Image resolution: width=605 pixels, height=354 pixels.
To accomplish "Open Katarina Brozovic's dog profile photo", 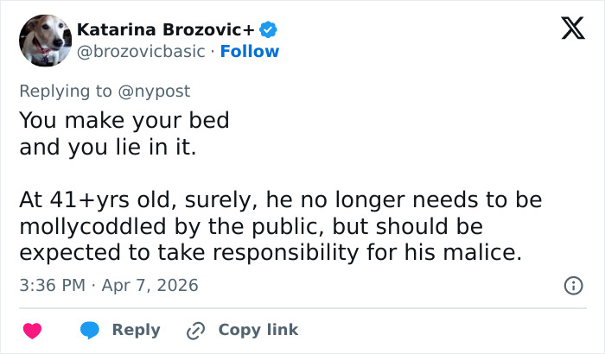I will coord(43,40).
